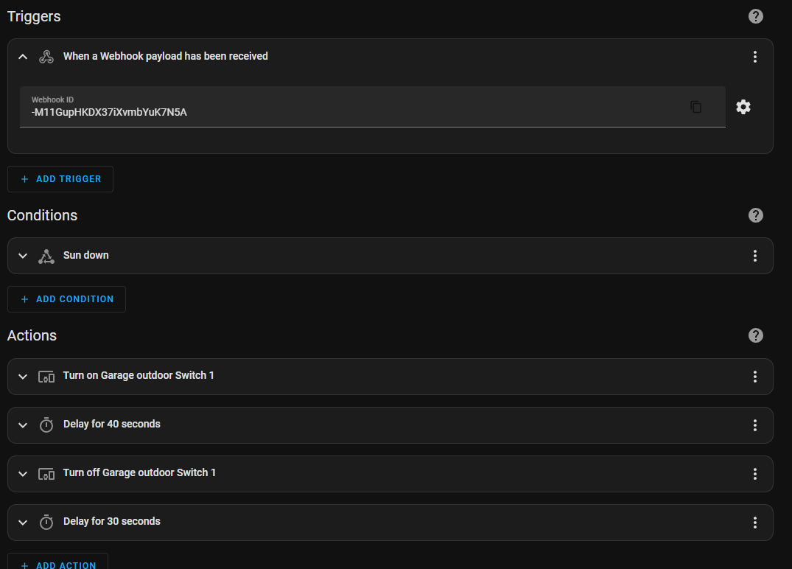
Task: Open help for Actions section
Action: pyautogui.click(x=755, y=335)
